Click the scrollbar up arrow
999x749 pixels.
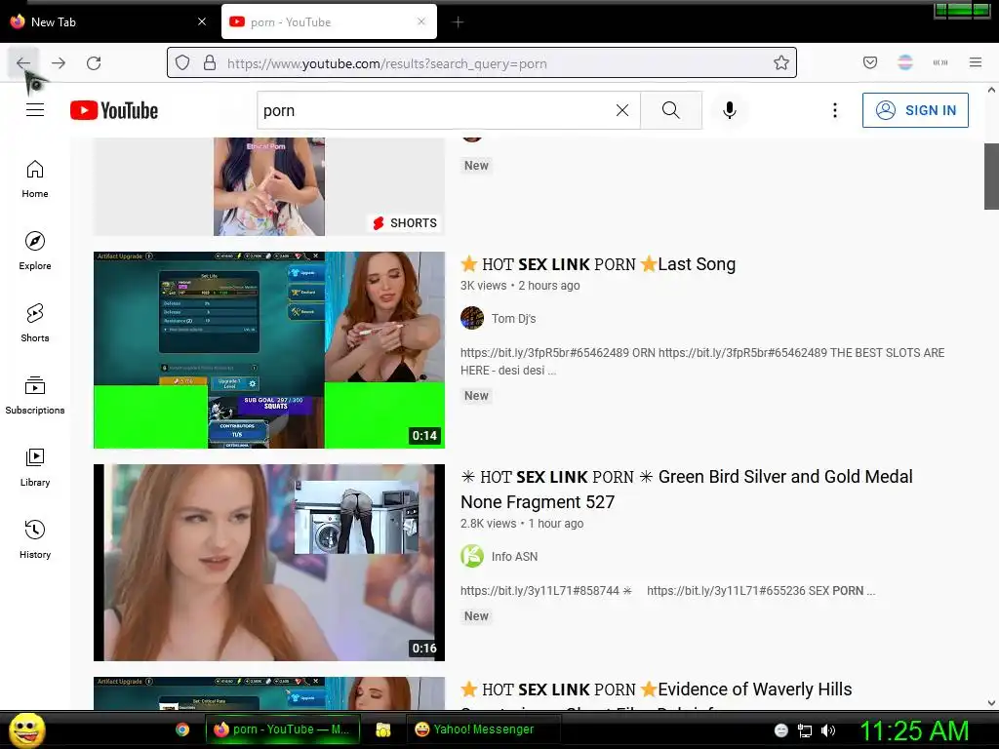tap(991, 91)
